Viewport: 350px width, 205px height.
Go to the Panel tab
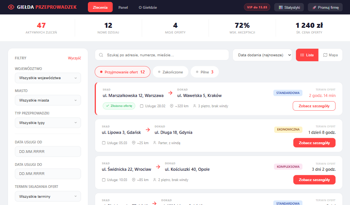(123, 7)
